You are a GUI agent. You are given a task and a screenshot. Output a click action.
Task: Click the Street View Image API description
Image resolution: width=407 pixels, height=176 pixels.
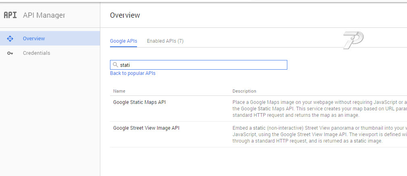[320, 135]
